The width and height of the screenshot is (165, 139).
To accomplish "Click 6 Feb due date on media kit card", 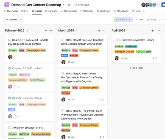I will [17, 87].
